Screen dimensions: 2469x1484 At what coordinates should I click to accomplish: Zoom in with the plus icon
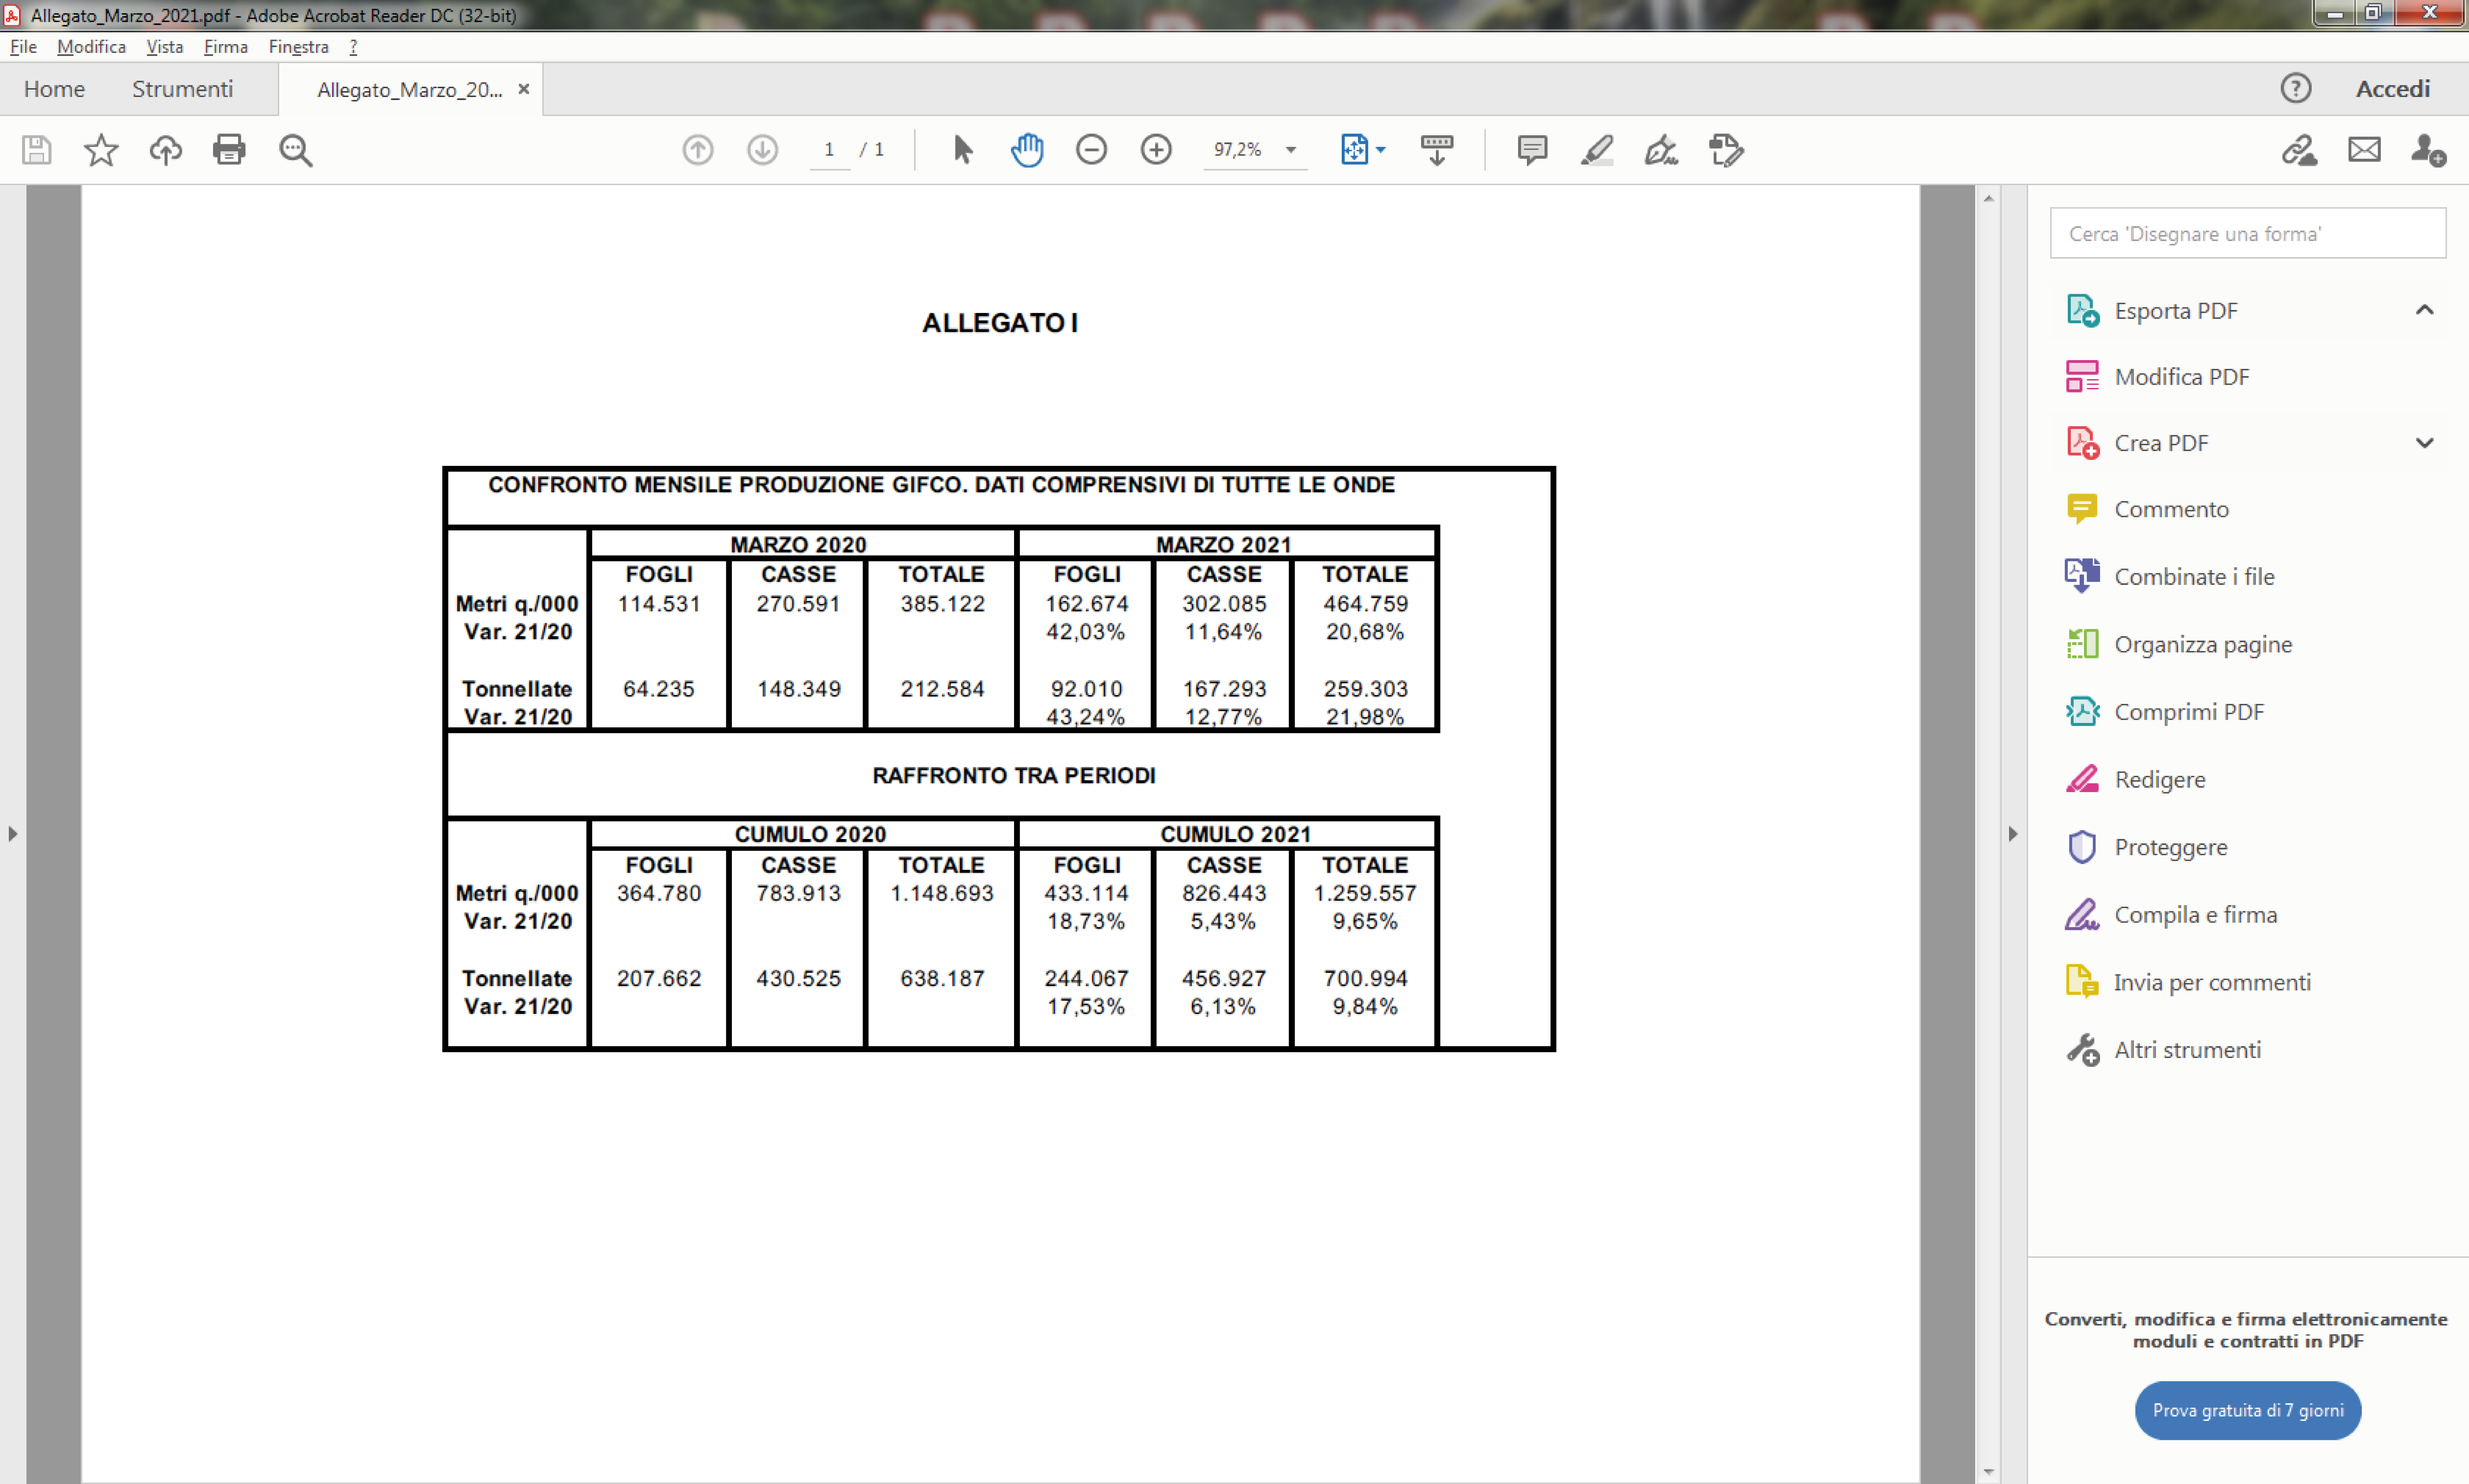click(x=1156, y=150)
